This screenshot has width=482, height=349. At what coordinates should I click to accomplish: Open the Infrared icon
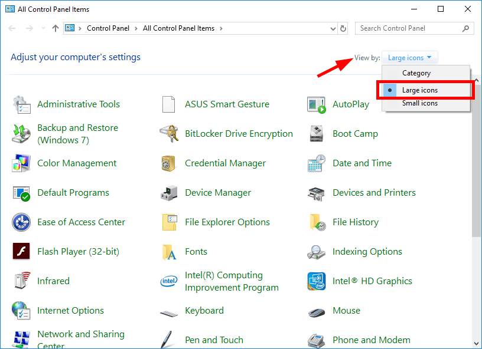click(22, 281)
